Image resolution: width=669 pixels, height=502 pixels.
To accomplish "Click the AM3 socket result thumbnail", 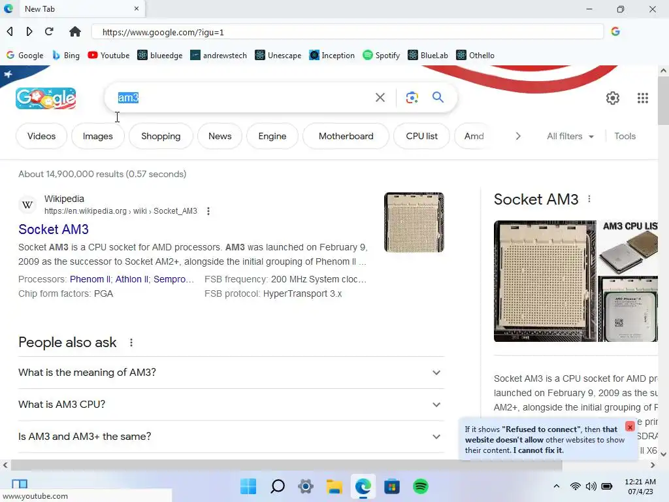I will point(414,222).
